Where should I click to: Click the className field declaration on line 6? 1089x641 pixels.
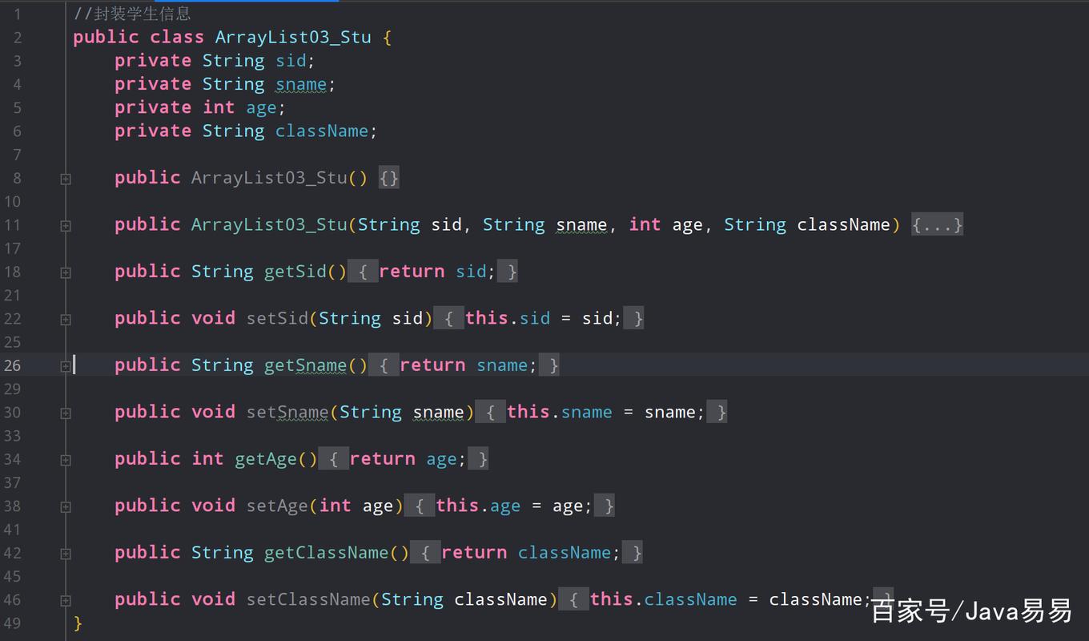(322, 131)
